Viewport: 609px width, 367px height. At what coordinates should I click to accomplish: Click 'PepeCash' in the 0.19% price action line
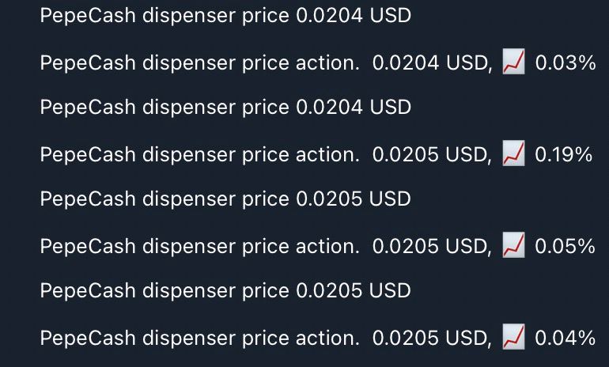88,154
